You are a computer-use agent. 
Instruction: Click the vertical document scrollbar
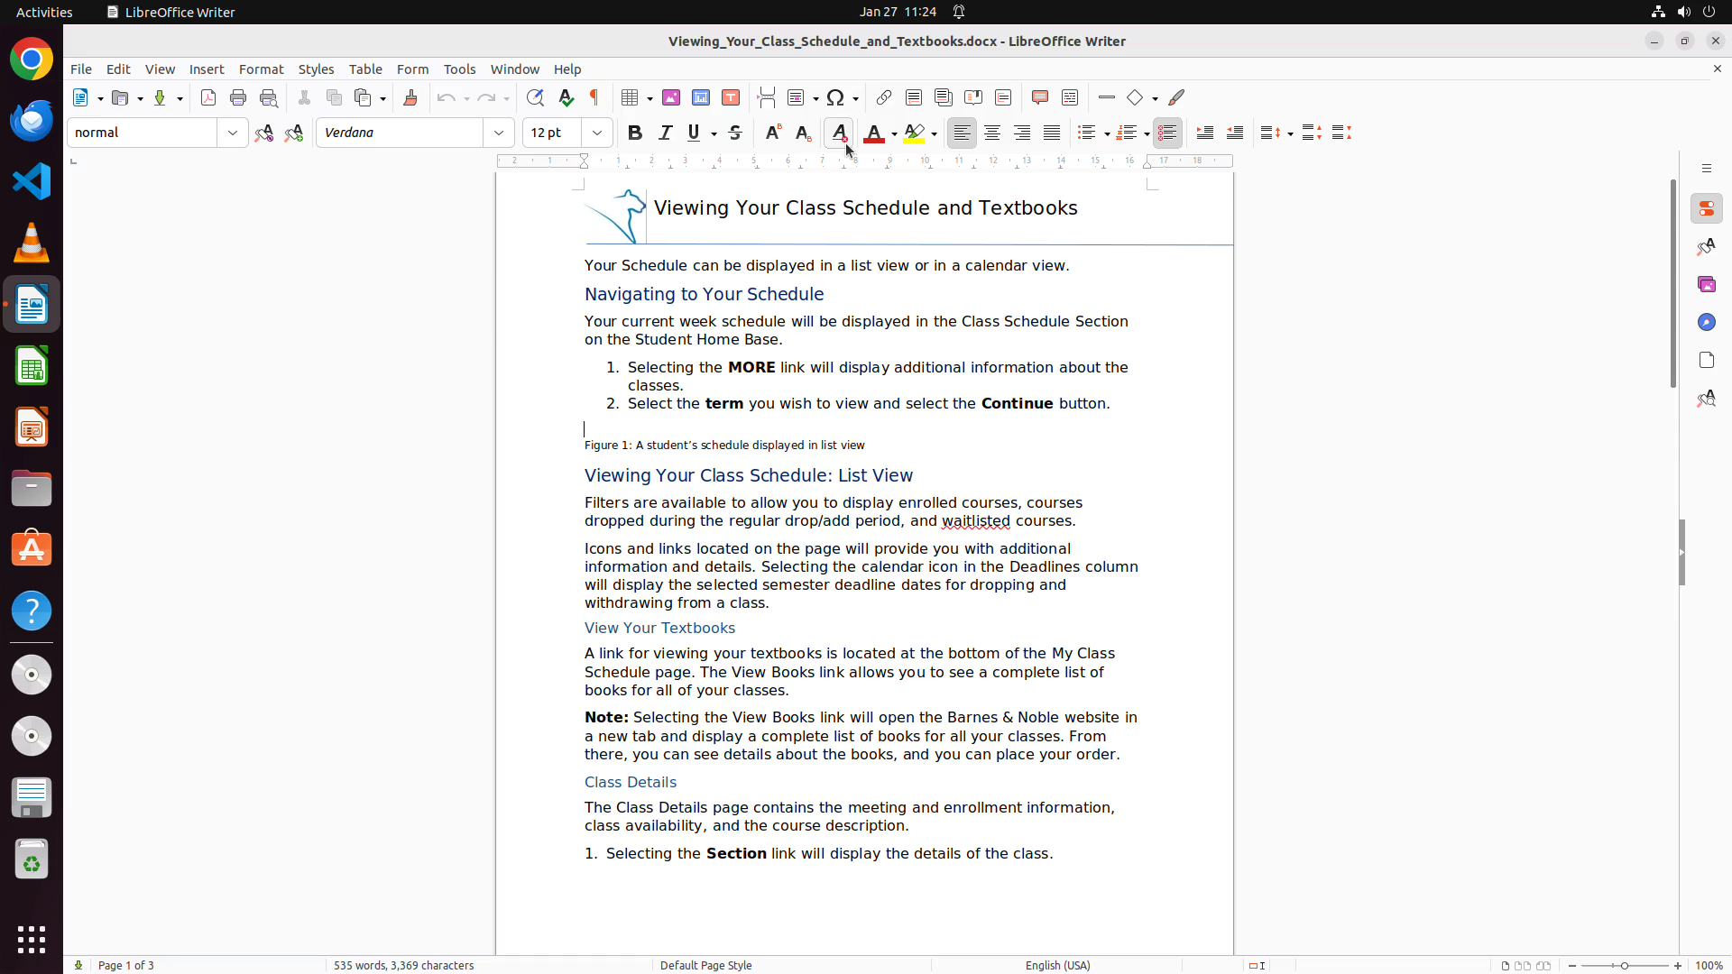[1673, 283]
